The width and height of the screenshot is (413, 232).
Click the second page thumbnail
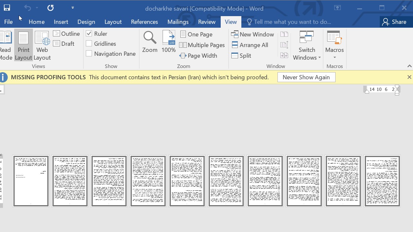(x=70, y=181)
